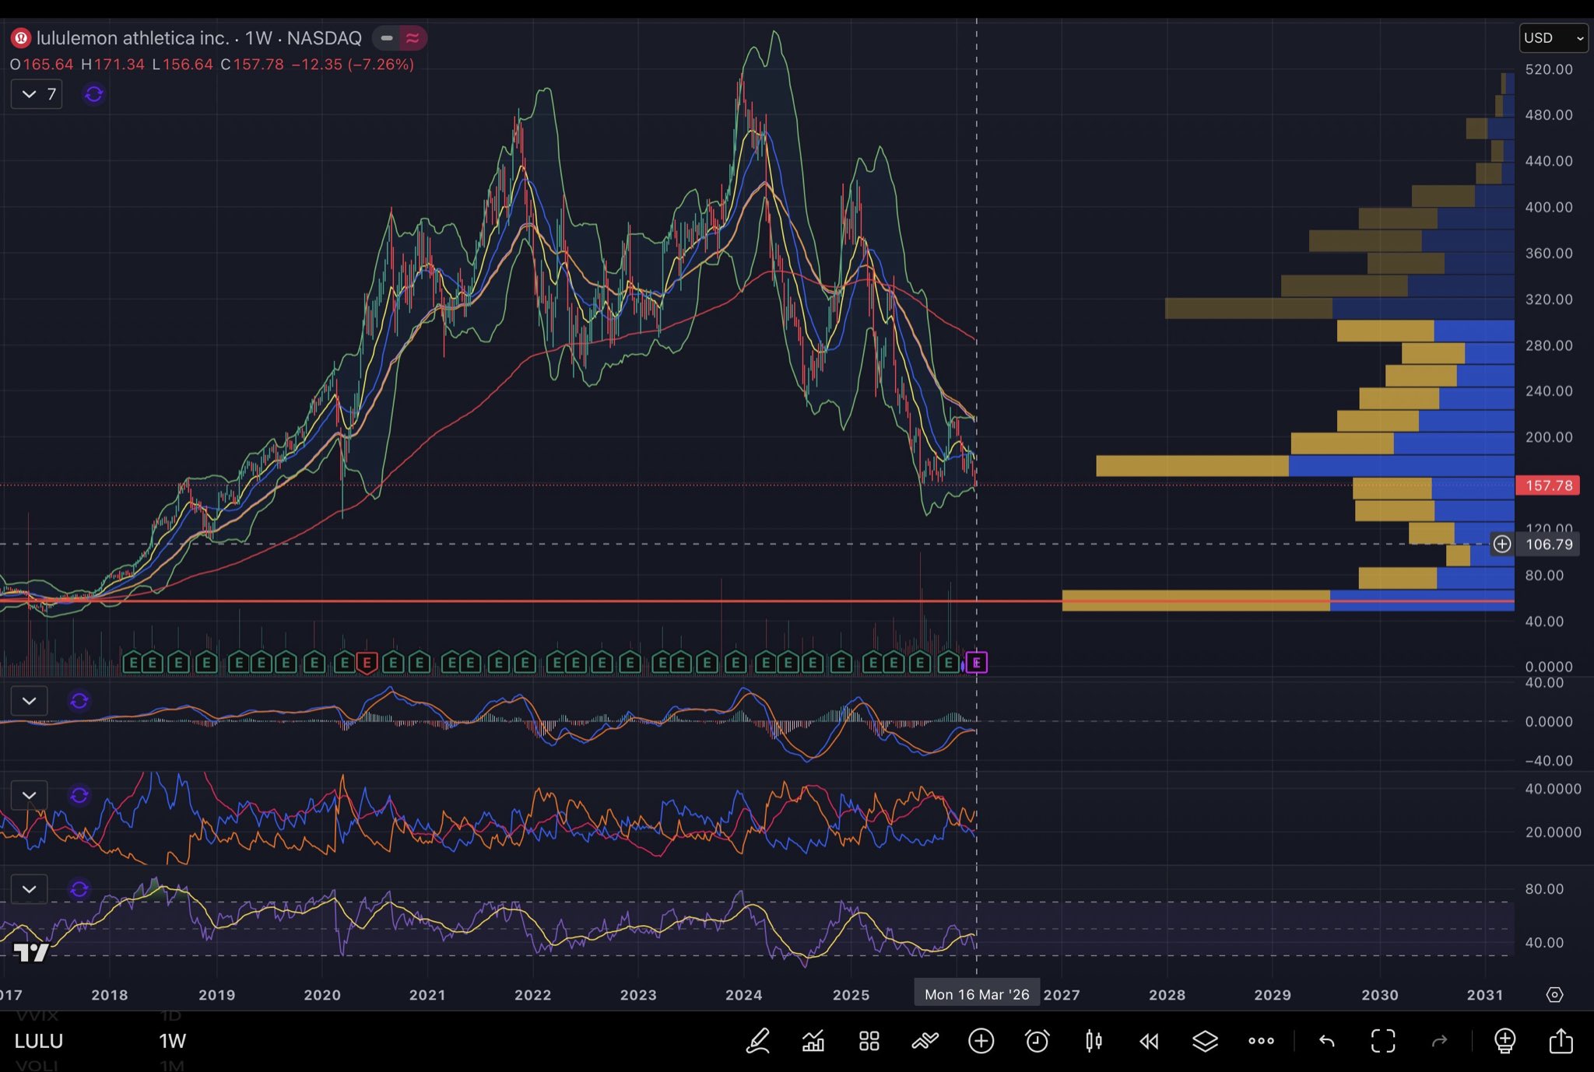Collapse the MACD pane chevron
The width and height of the screenshot is (1594, 1072).
[x=30, y=701]
